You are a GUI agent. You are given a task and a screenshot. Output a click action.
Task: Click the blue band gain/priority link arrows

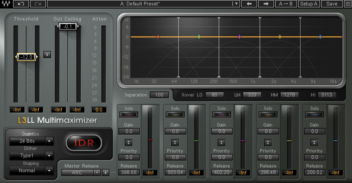pos(314,142)
